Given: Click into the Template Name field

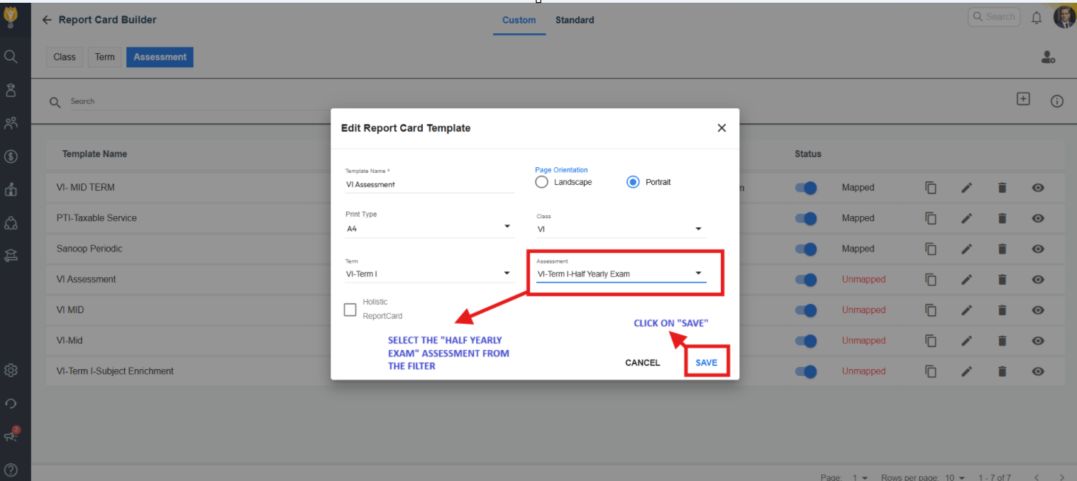Looking at the screenshot, I should tap(429, 184).
